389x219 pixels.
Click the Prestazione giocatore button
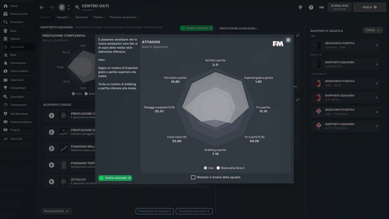click(x=194, y=211)
